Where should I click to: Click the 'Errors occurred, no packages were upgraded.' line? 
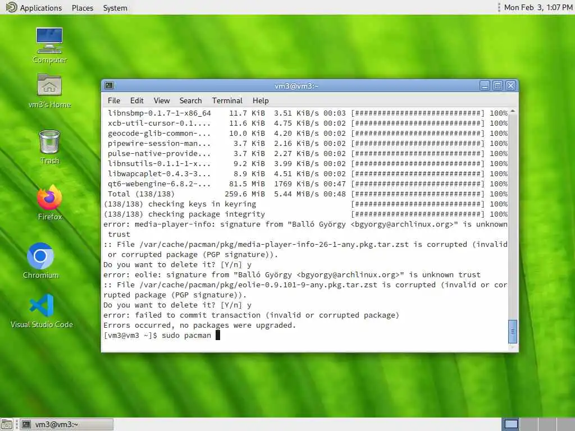(x=199, y=325)
